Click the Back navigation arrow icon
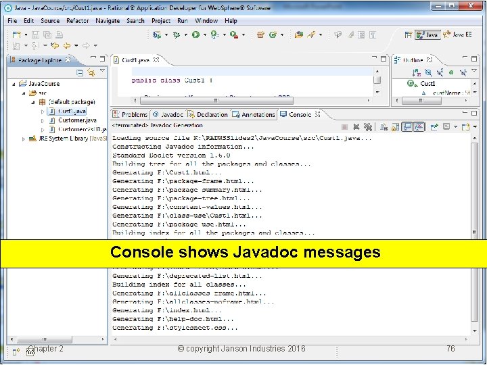 (67, 46)
